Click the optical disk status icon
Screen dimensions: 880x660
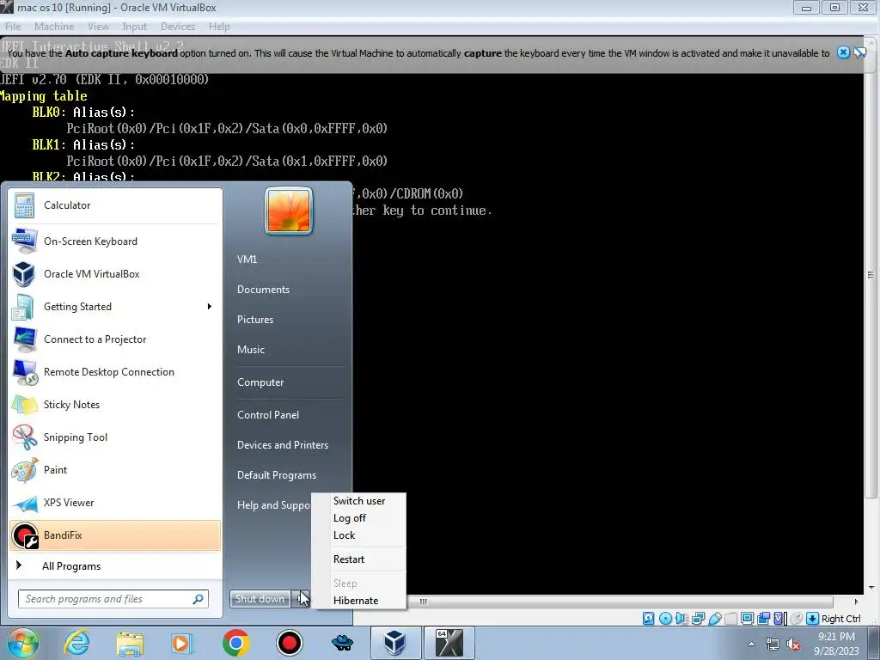click(665, 619)
